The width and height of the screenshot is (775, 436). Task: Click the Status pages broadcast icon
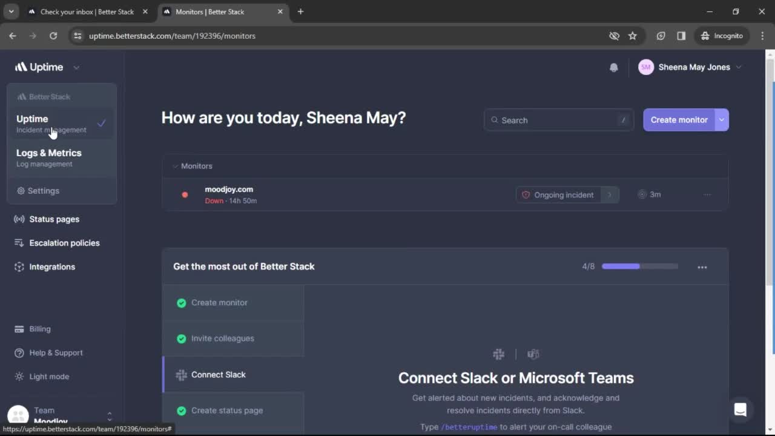(x=19, y=219)
